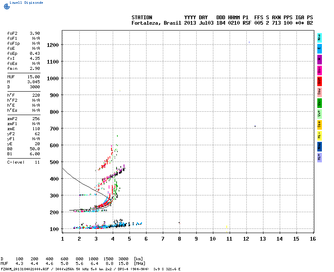This screenshot has width=334, height=272.
Task: Select the Vo- magenta legend swatch
Action: coord(319,70)
